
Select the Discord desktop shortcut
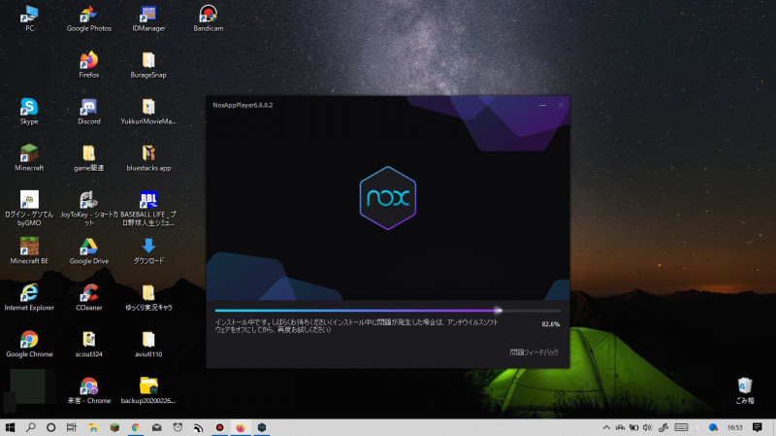(89, 112)
